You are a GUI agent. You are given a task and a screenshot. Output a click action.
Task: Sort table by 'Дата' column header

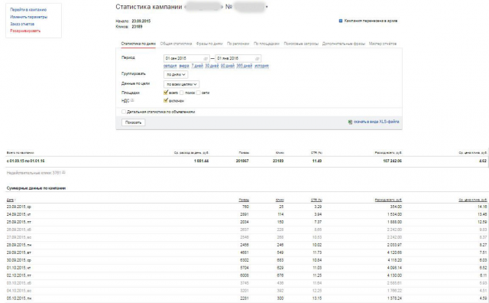(x=10, y=200)
